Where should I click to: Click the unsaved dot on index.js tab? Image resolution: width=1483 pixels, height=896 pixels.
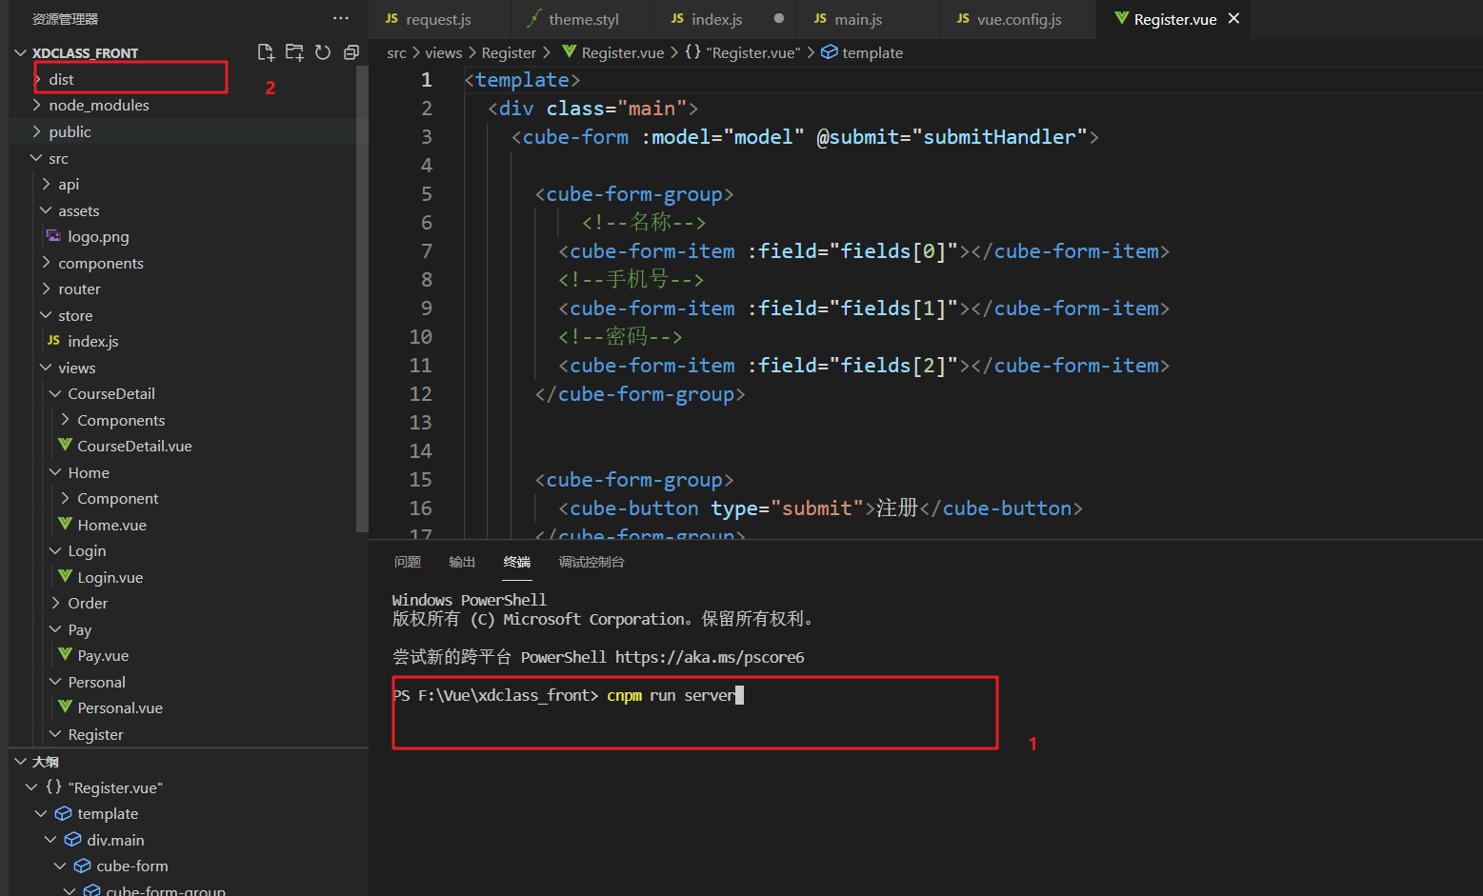[x=779, y=18]
